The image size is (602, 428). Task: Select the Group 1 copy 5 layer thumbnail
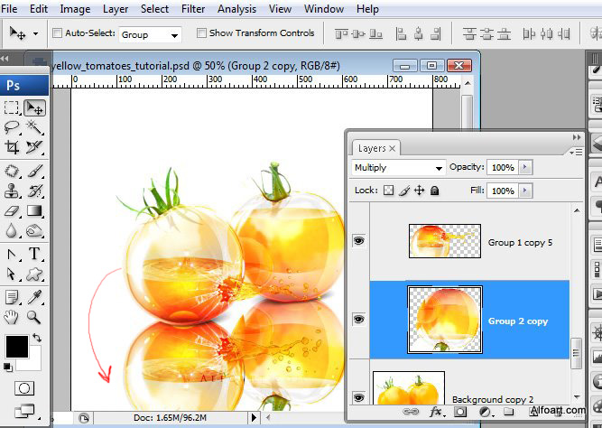[x=444, y=241]
